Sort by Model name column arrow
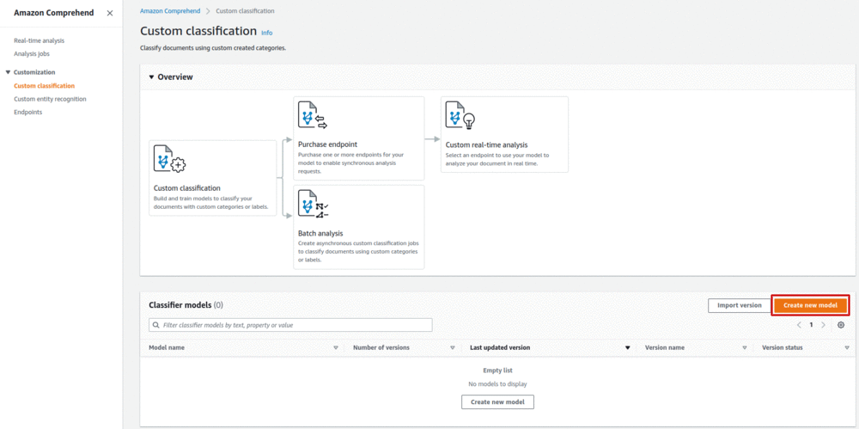Viewport: 859px width, 429px height. click(x=336, y=348)
